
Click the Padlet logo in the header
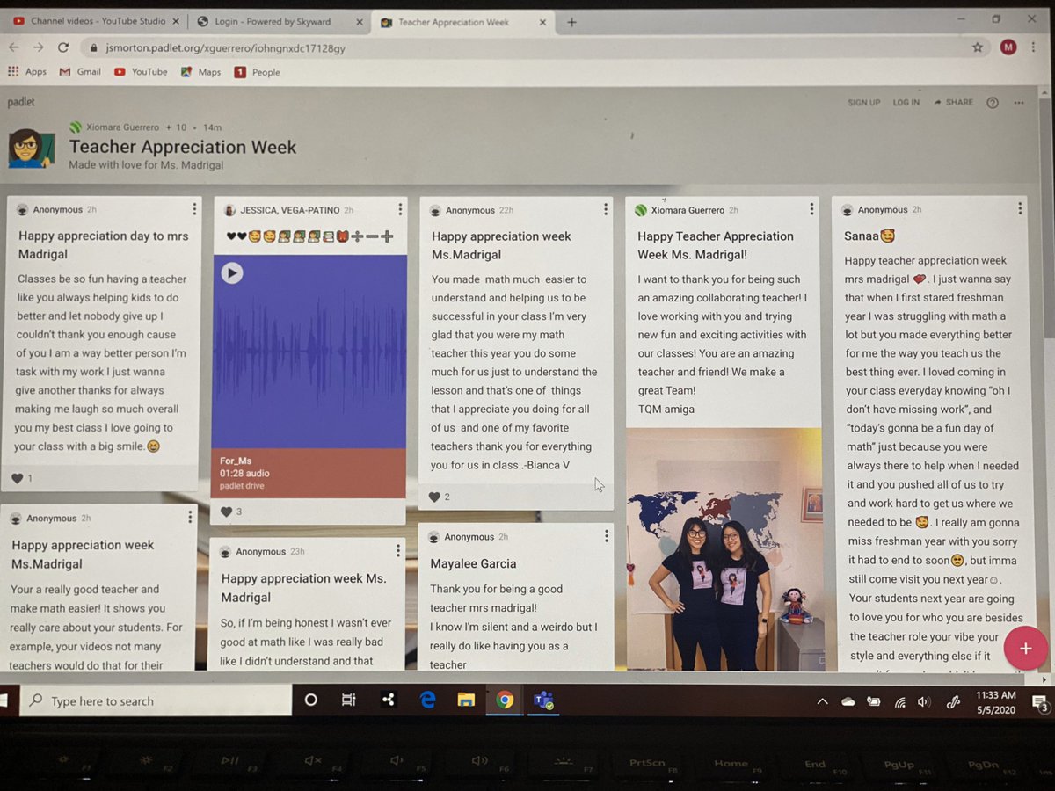[20, 102]
